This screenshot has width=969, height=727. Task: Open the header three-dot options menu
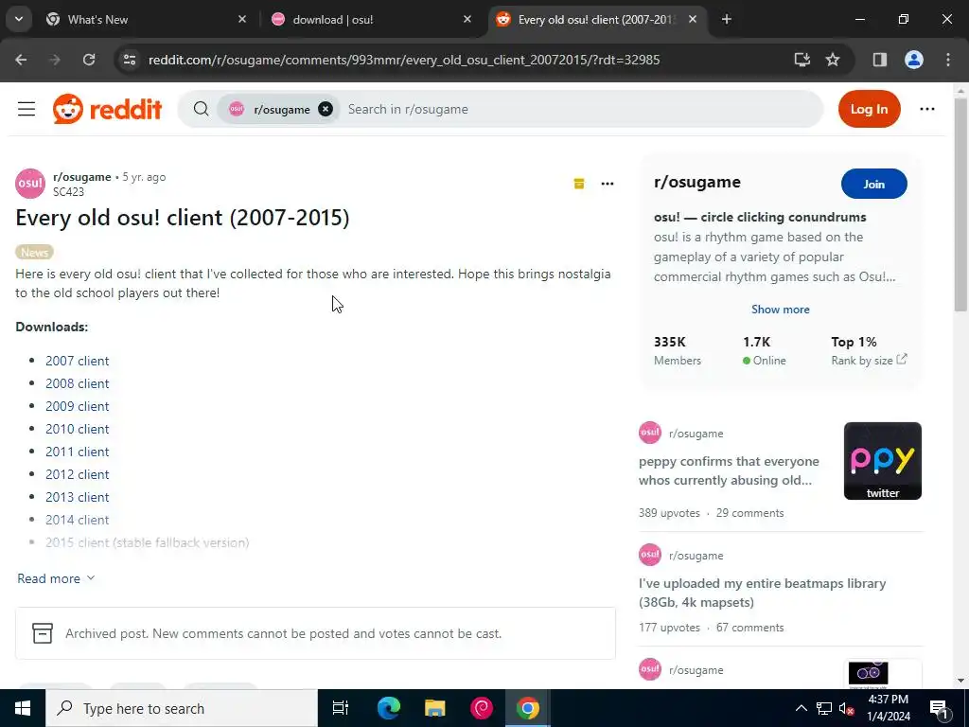point(927,110)
